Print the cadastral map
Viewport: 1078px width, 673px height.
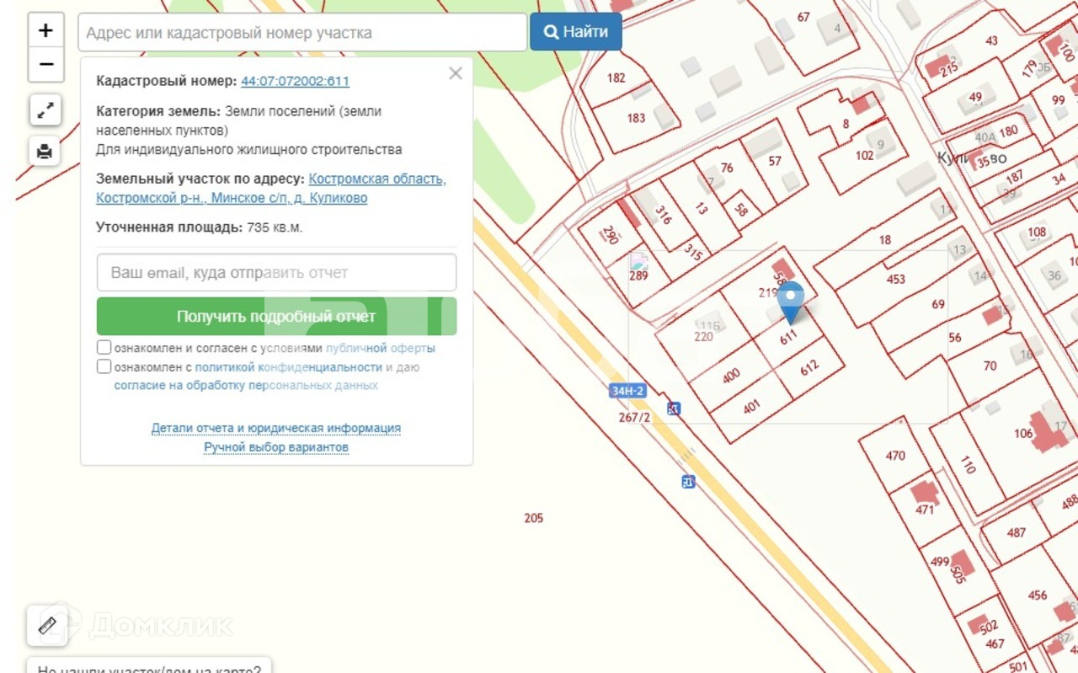(x=45, y=152)
